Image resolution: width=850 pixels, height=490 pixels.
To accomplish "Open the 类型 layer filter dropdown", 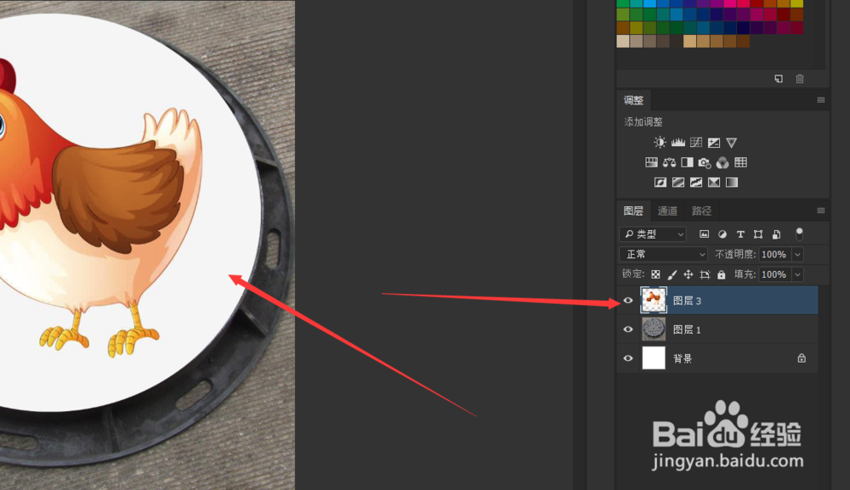I will (x=653, y=234).
